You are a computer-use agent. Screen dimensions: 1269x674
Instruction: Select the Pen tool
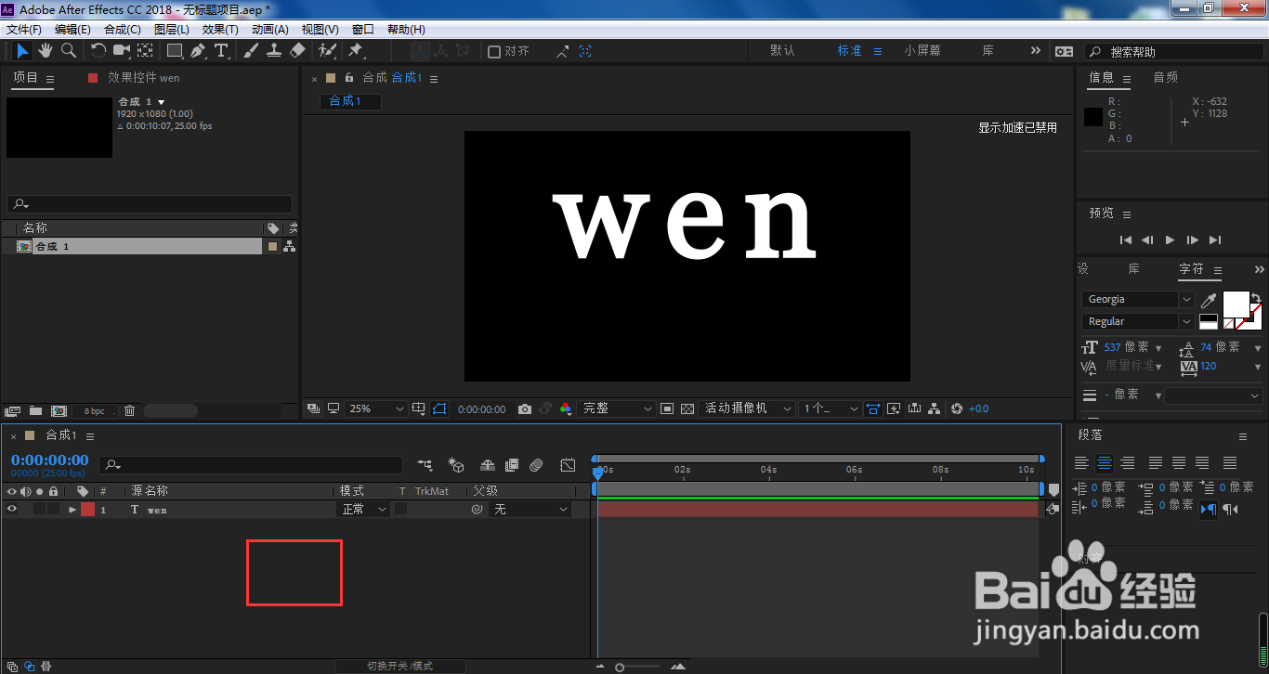tap(198, 51)
